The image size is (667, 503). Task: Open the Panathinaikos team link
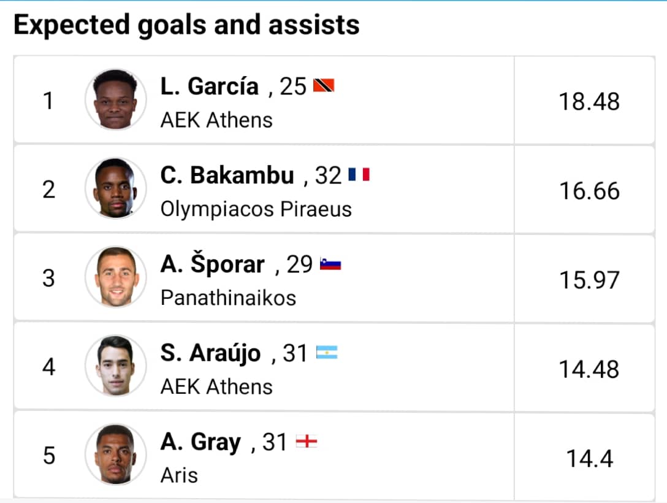(x=228, y=298)
